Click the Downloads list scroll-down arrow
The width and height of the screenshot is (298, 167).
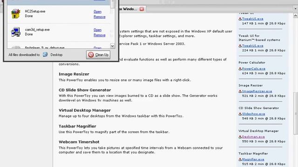pyautogui.click(x=113, y=46)
